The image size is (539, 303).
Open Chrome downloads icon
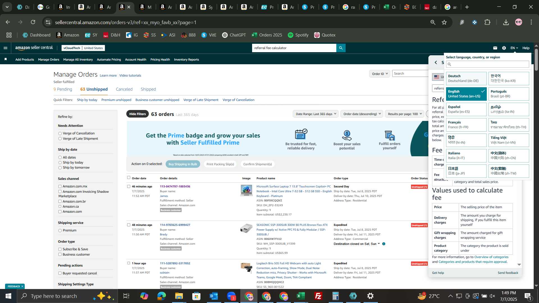506,22
